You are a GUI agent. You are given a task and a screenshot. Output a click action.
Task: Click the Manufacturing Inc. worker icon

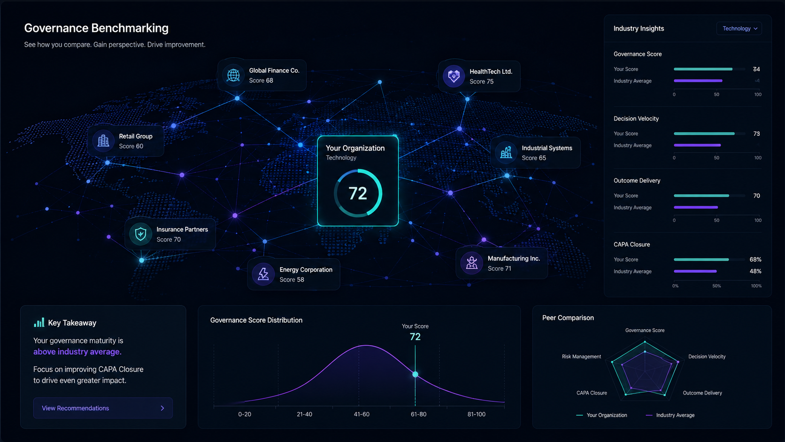tap(471, 263)
